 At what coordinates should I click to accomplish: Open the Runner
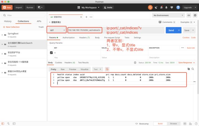point(30,7)
